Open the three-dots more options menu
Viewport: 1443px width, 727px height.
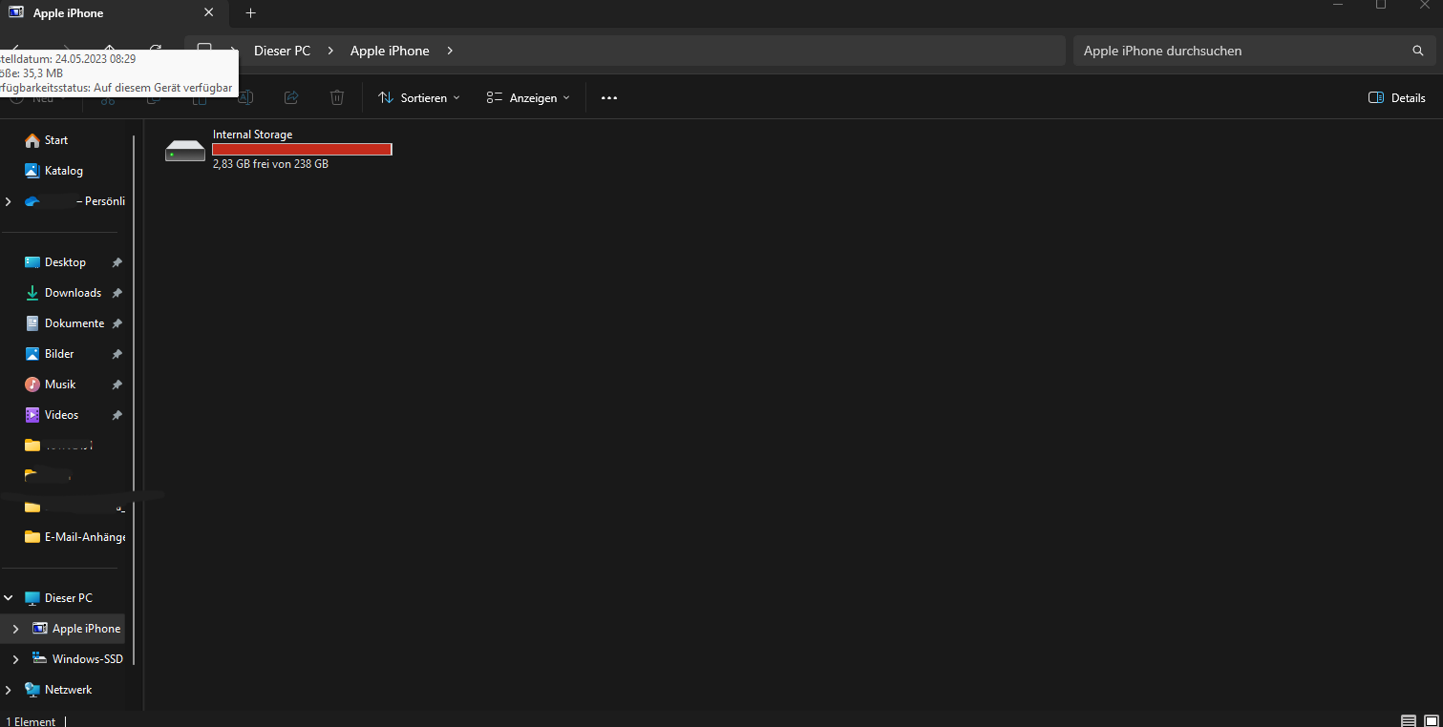click(609, 97)
